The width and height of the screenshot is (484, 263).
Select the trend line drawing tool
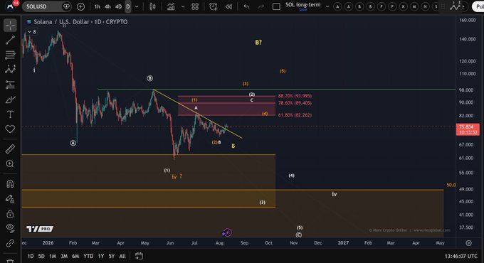(x=10, y=40)
